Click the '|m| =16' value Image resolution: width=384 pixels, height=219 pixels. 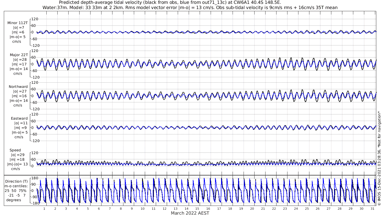coord(20,96)
